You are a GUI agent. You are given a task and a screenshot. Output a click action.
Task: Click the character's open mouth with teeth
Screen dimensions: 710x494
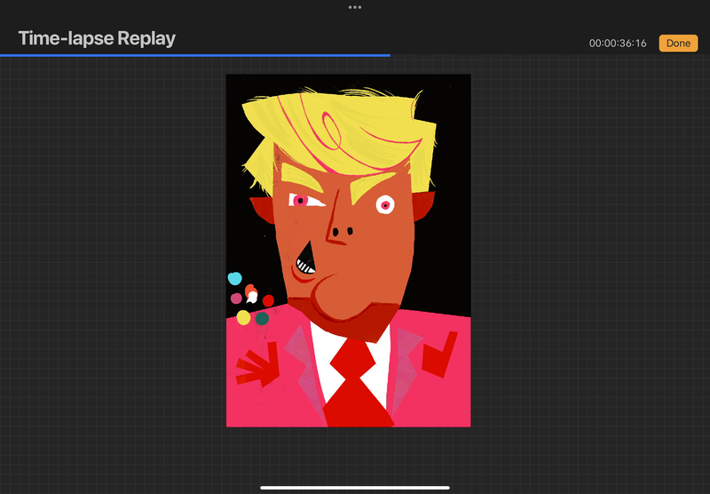(x=304, y=261)
